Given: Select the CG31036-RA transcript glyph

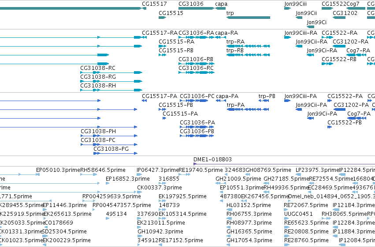Looking at the screenshot, I should 197,37.
